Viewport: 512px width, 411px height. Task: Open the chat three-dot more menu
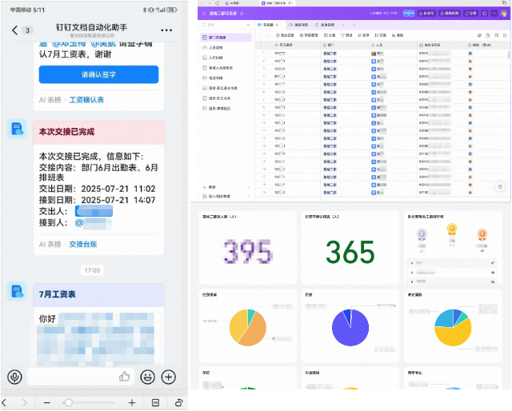click(x=167, y=30)
